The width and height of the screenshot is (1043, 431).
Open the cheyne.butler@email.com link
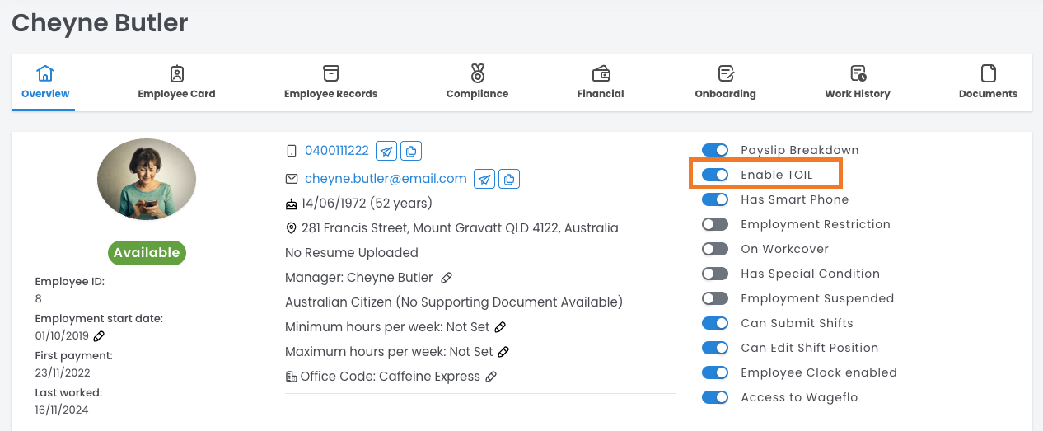(386, 179)
